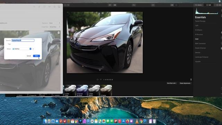Screen dimensions: 222x125
Task: Open Safari from the Dock
Action: pyautogui.click(x=53, y=121)
